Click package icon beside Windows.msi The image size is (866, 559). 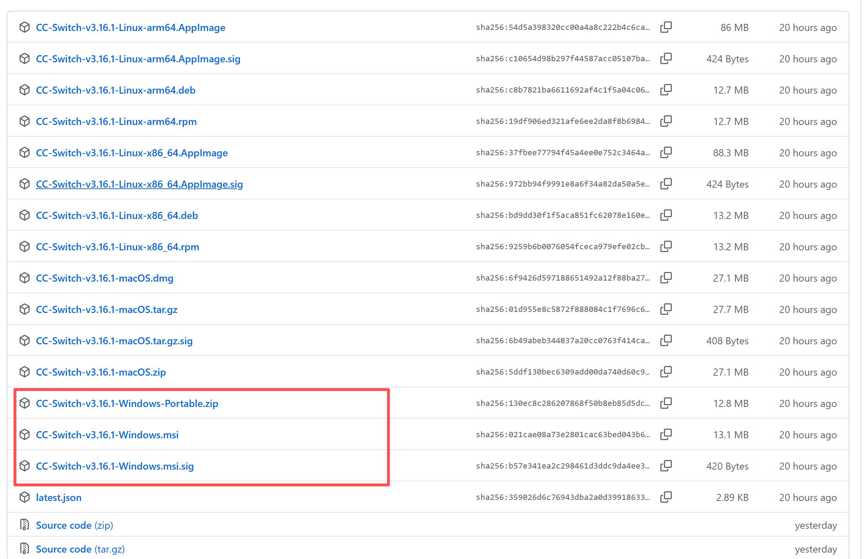(24, 434)
